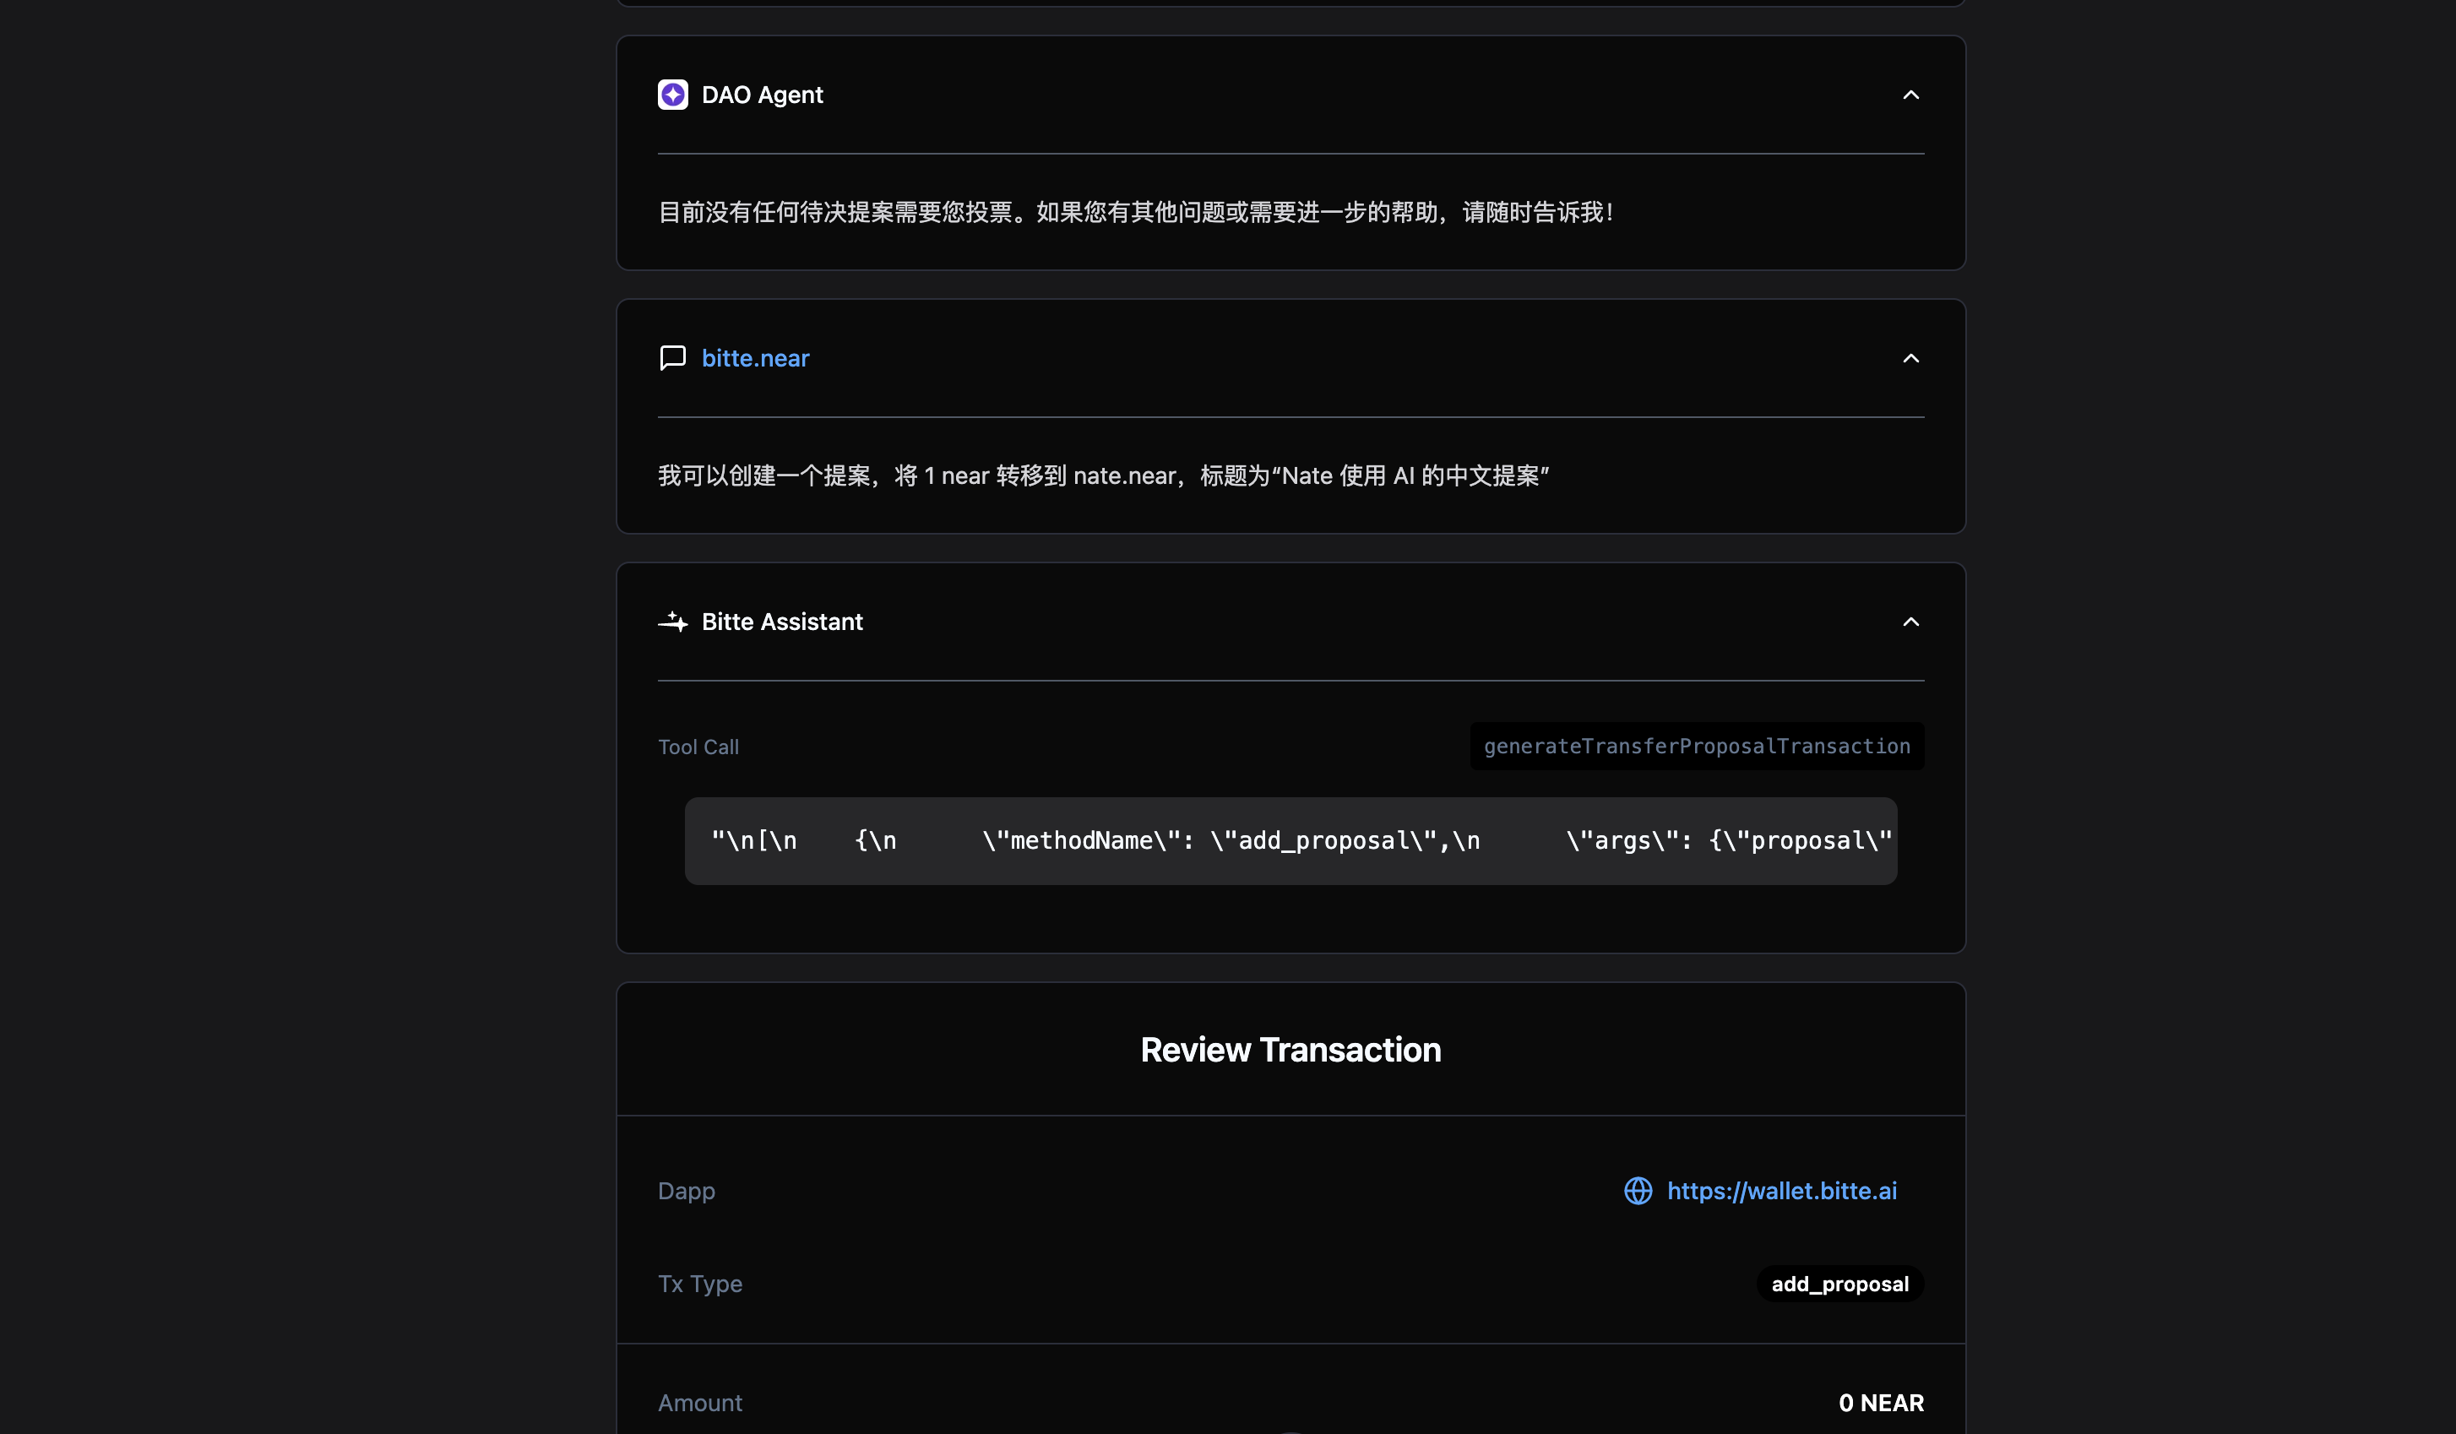Viewport: 2456px width, 1434px height.
Task: Click the Bitte Assistant title text
Action: [x=781, y=622]
